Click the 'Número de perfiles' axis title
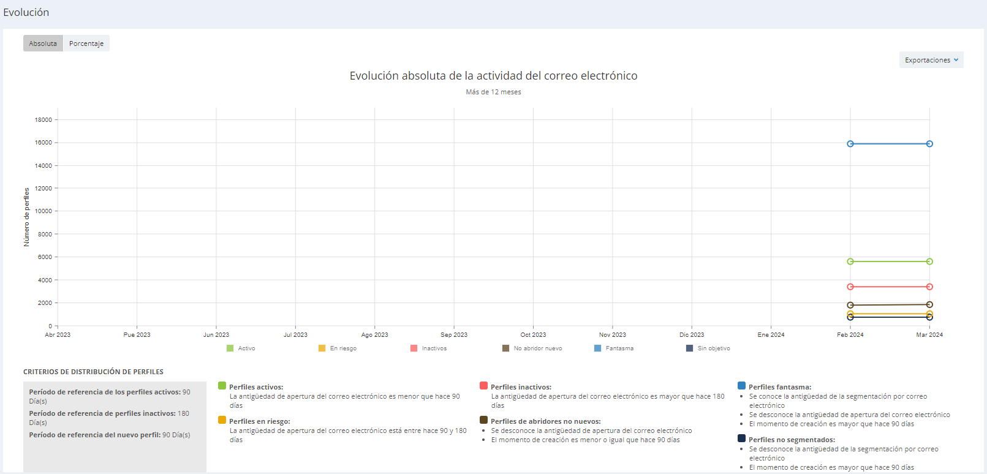987x474 pixels. click(26, 217)
